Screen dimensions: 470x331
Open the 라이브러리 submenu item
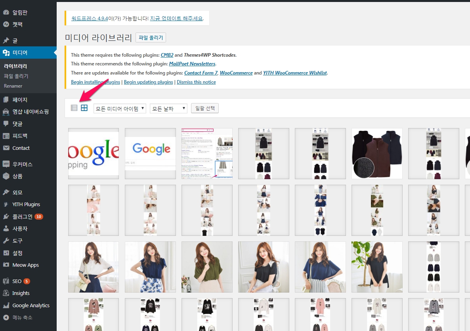15,66
